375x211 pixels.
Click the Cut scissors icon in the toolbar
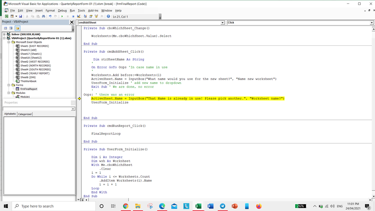click(x=27, y=17)
